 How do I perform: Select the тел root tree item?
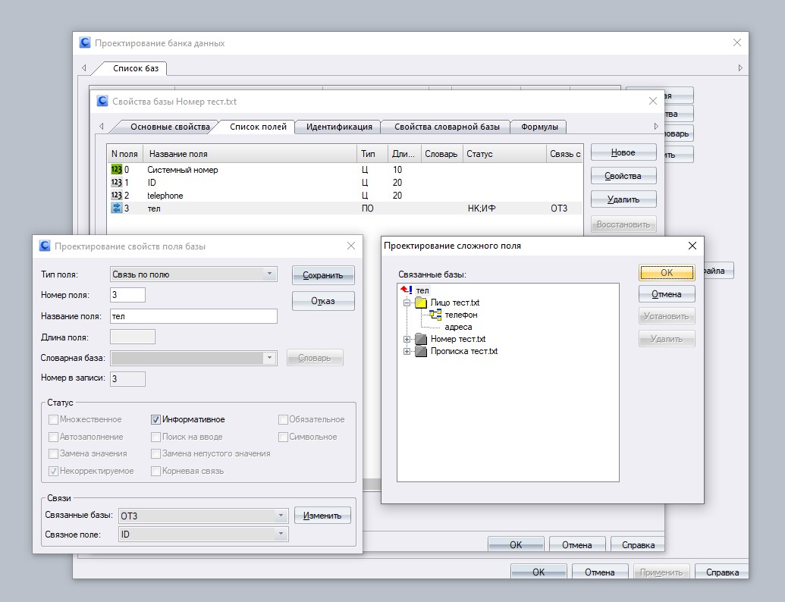(422, 290)
